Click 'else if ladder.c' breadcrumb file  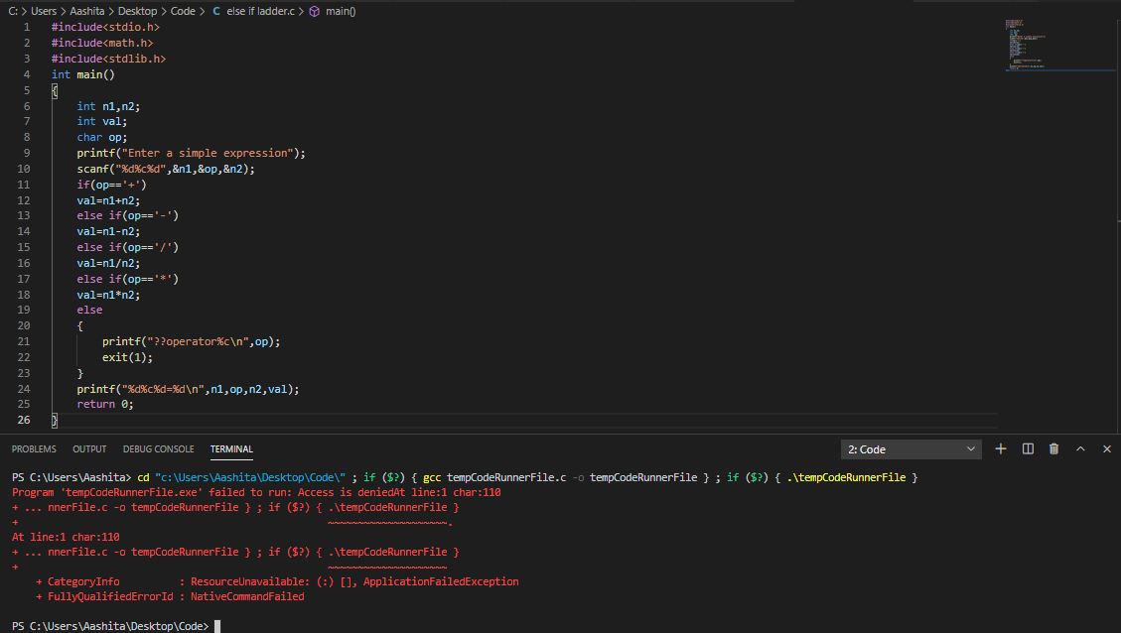pyautogui.click(x=260, y=11)
